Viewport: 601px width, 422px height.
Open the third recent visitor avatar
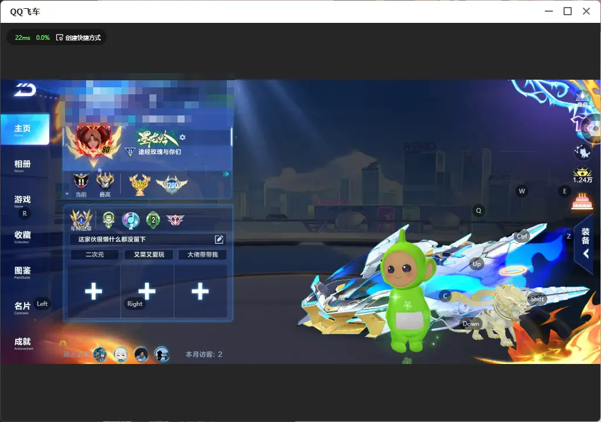pos(141,353)
